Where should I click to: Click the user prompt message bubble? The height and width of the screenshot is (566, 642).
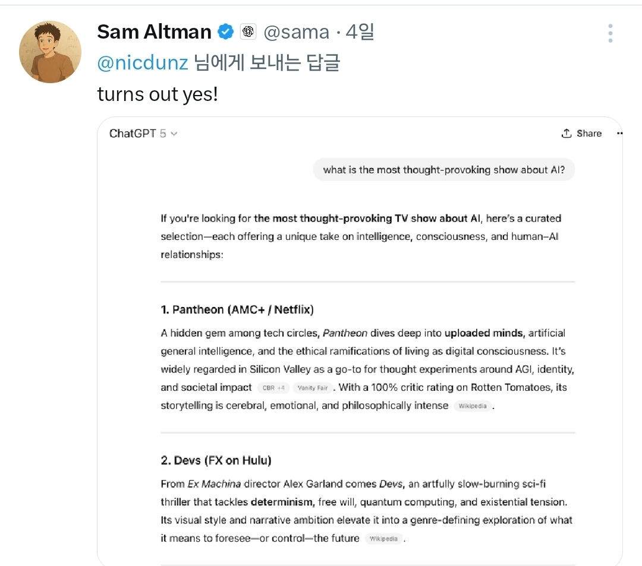coord(443,170)
